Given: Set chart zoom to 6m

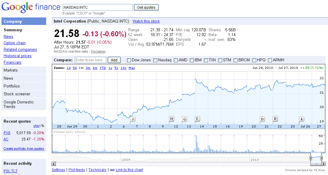Looking at the screenshot, I should coord(95,68).
